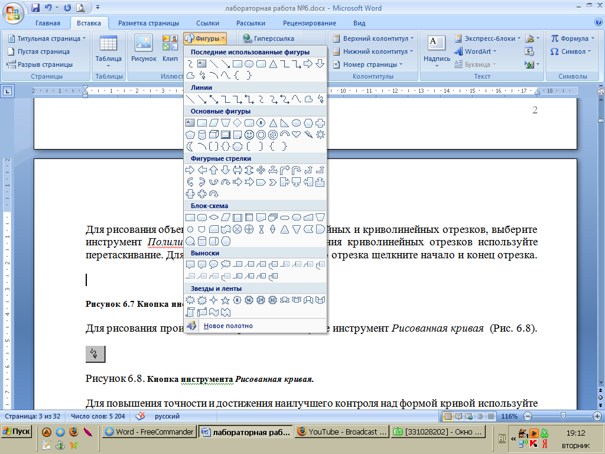Switch to the Вид tab
The height and width of the screenshot is (454, 605).
pos(359,23)
